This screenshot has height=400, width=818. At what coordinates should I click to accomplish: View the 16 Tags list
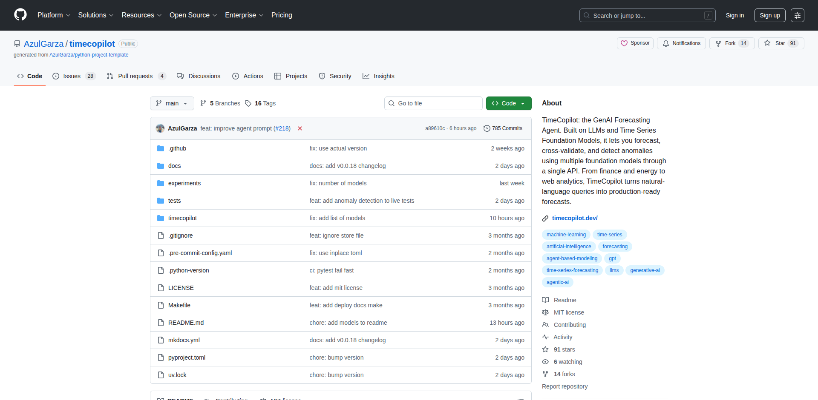click(x=260, y=103)
